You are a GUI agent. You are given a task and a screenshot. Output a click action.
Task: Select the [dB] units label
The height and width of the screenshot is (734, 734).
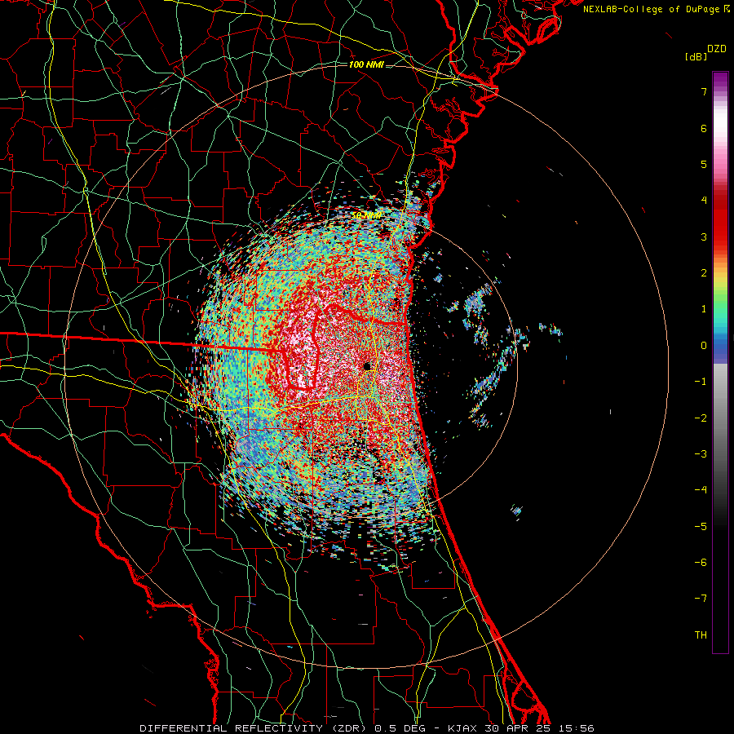point(696,56)
